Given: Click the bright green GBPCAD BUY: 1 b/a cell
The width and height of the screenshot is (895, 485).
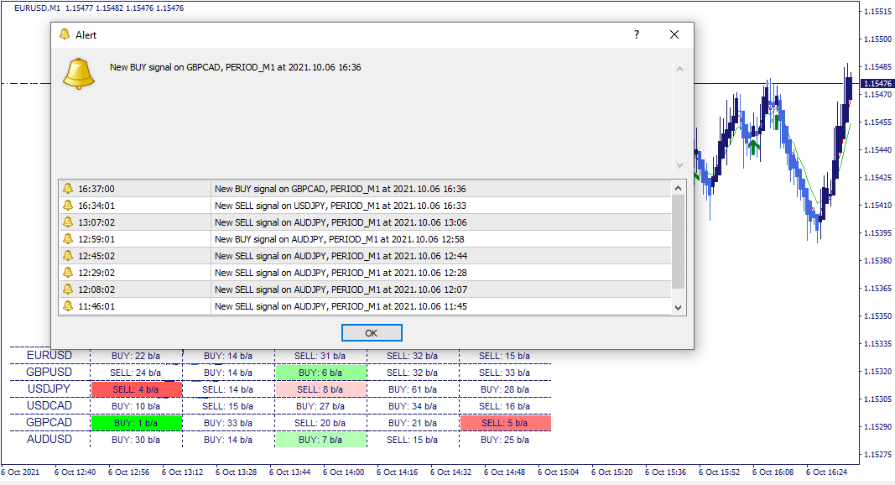Looking at the screenshot, I should [x=137, y=423].
